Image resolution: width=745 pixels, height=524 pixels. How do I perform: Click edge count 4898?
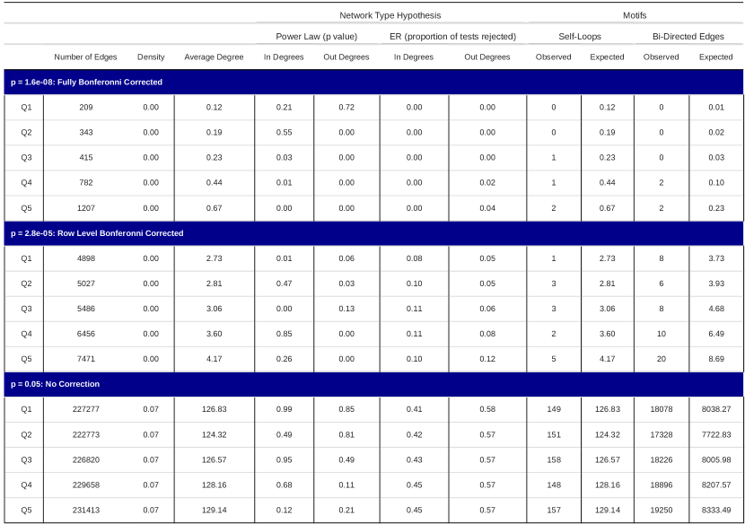86,258
